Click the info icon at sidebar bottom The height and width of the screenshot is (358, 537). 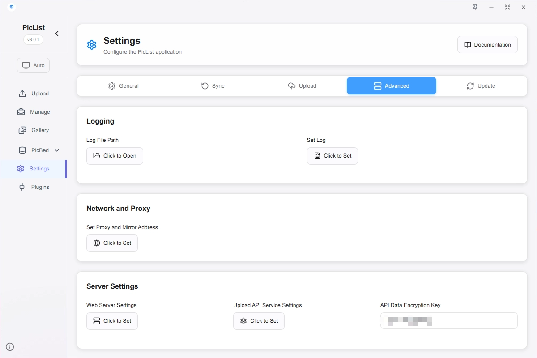tap(10, 346)
